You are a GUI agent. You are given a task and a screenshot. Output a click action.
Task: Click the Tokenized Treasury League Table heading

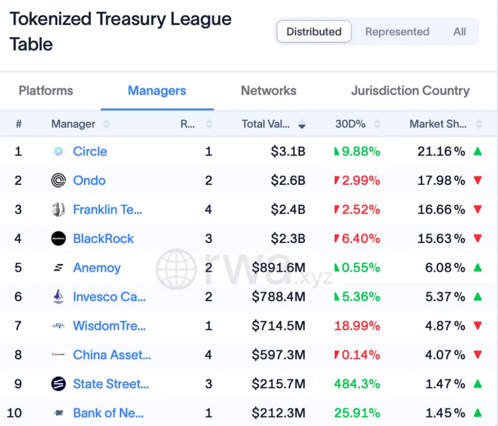[x=120, y=31]
